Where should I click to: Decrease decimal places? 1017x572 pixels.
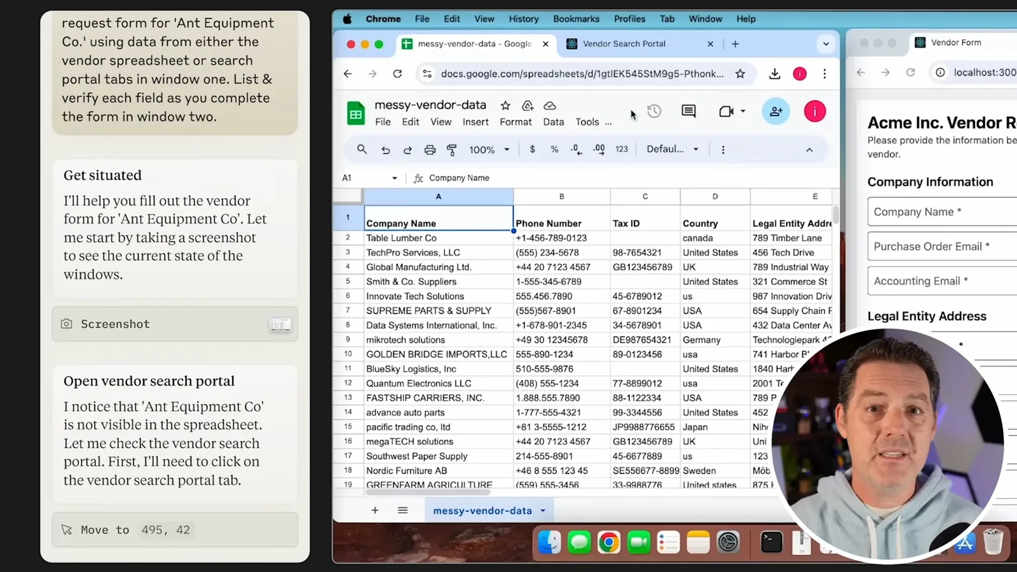point(576,149)
